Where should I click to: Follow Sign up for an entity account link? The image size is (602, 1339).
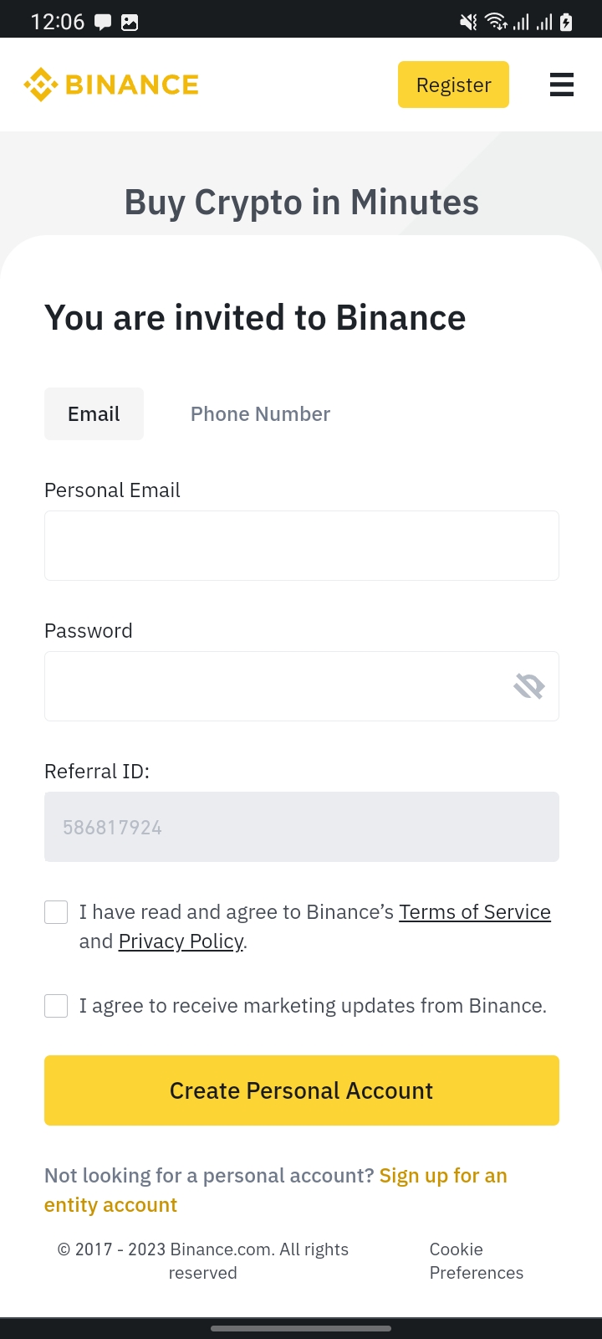[442, 1176]
